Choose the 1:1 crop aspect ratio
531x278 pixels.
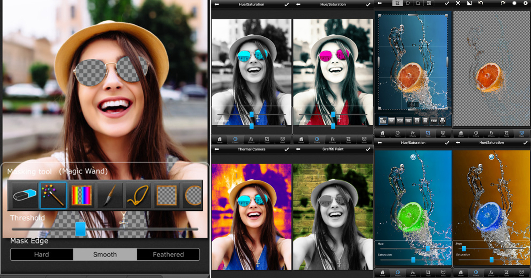[x=391, y=120]
